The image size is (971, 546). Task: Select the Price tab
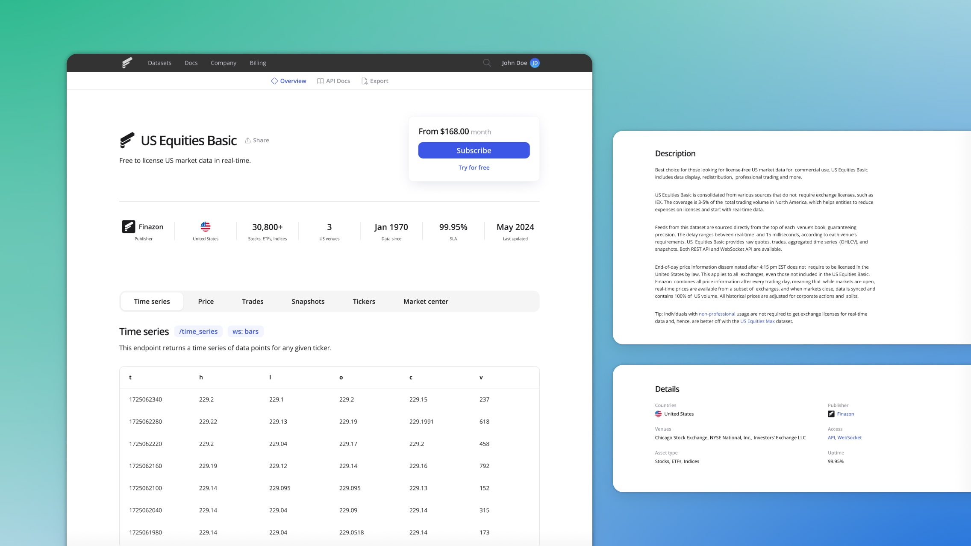pyautogui.click(x=206, y=301)
